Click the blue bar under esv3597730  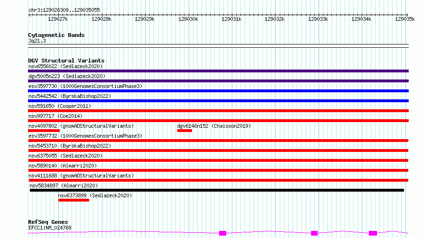click(218, 91)
